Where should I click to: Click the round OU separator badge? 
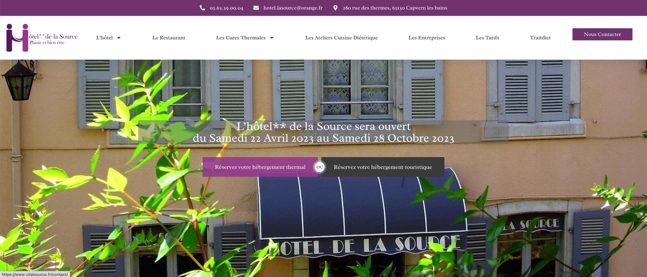tap(319, 167)
